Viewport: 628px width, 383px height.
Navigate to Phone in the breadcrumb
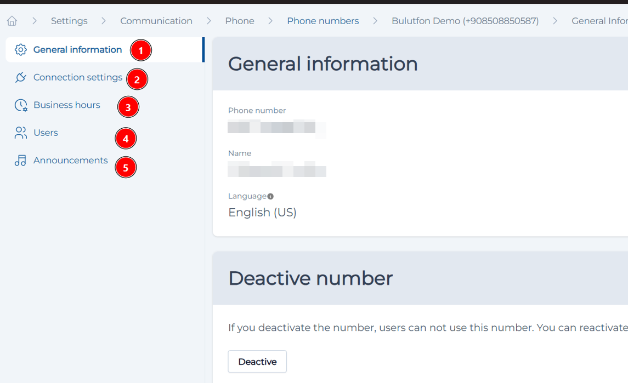coord(240,21)
